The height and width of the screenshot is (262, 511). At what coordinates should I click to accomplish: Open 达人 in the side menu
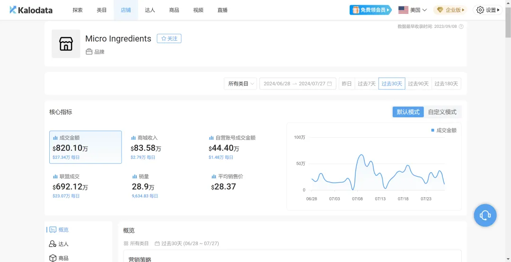[59, 244]
